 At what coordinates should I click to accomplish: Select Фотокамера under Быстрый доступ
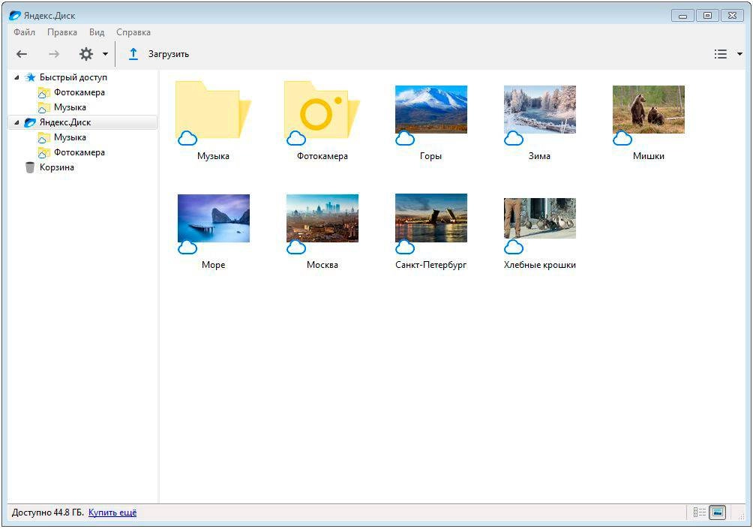(x=79, y=92)
